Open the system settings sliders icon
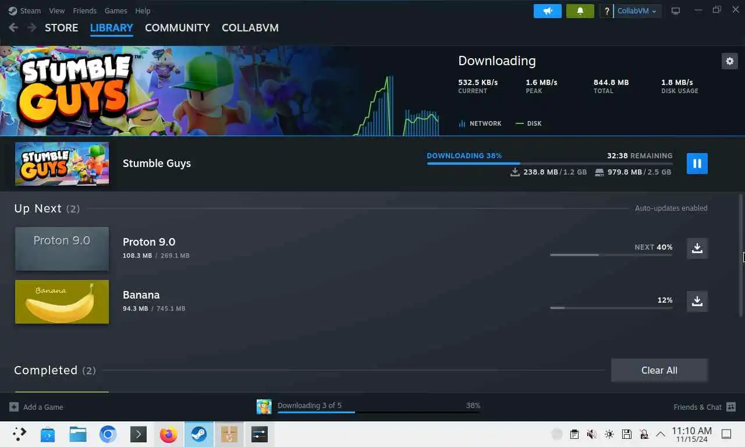This screenshot has width=745, height=447. [x=259, y=434]
